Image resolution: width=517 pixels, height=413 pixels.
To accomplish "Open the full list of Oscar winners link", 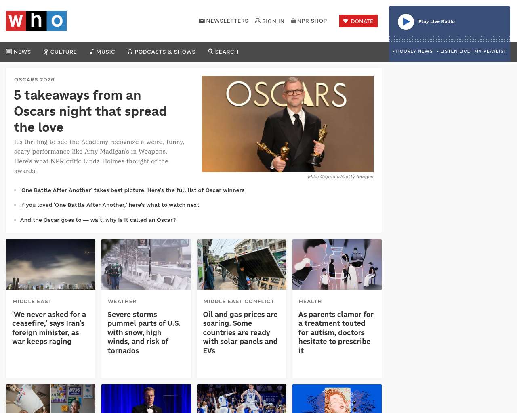I will click(x=132, y=190).
